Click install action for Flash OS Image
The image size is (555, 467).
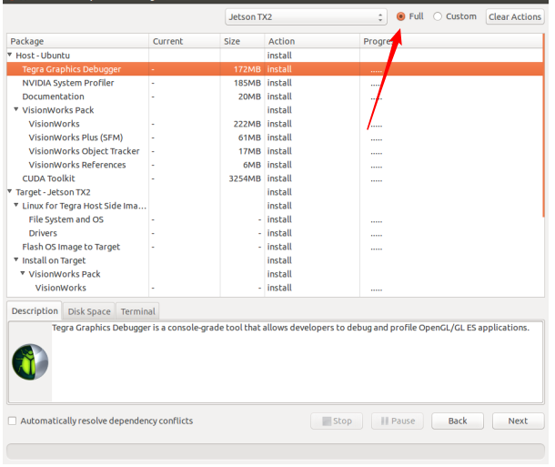coord(279,247)
